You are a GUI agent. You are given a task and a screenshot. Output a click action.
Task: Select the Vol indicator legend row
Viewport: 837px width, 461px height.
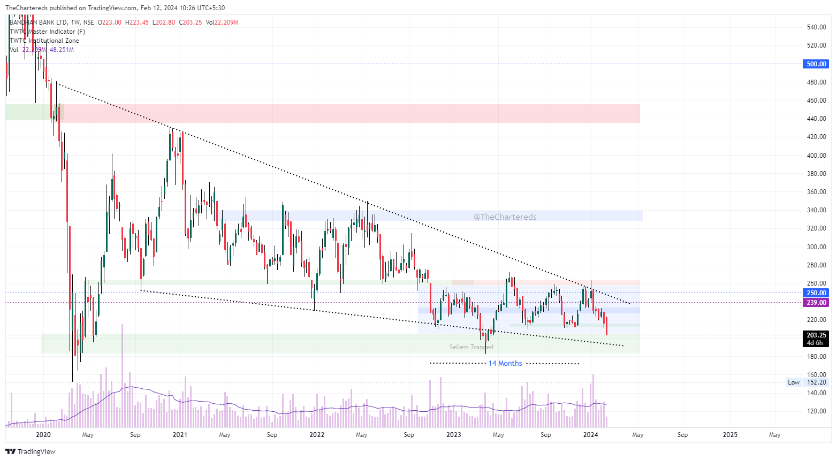click(42, 50)
